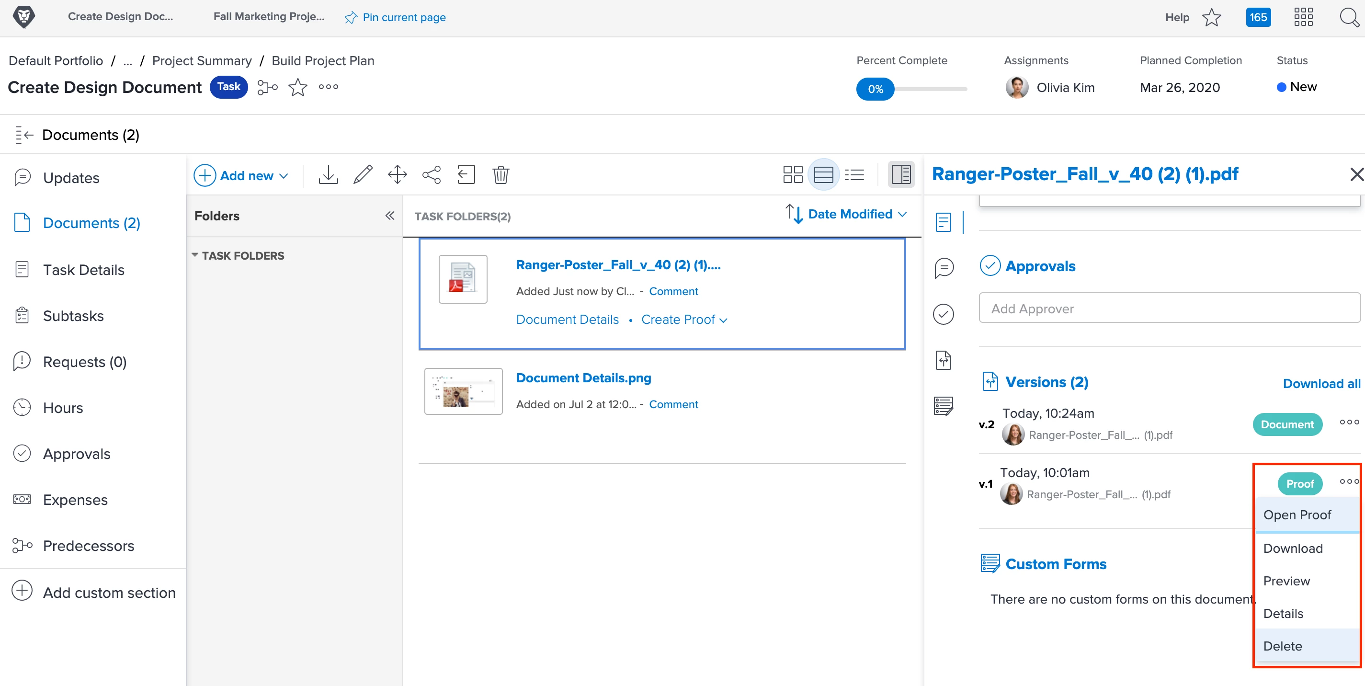Switch to grid thumbnail view

793,174
